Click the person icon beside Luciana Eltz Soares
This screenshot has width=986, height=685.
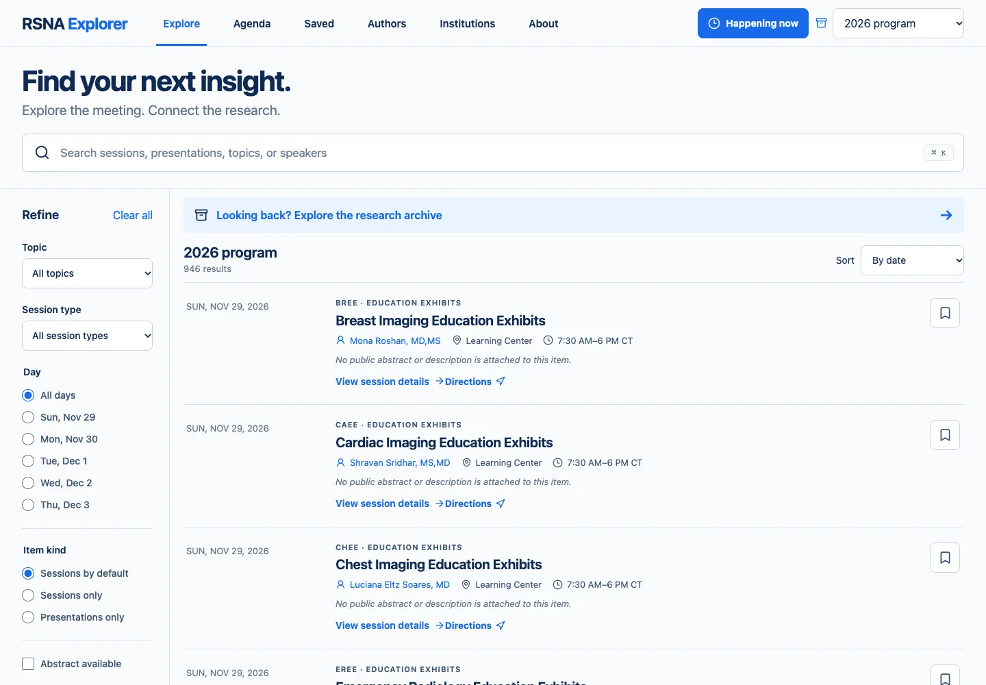(340, 584)
